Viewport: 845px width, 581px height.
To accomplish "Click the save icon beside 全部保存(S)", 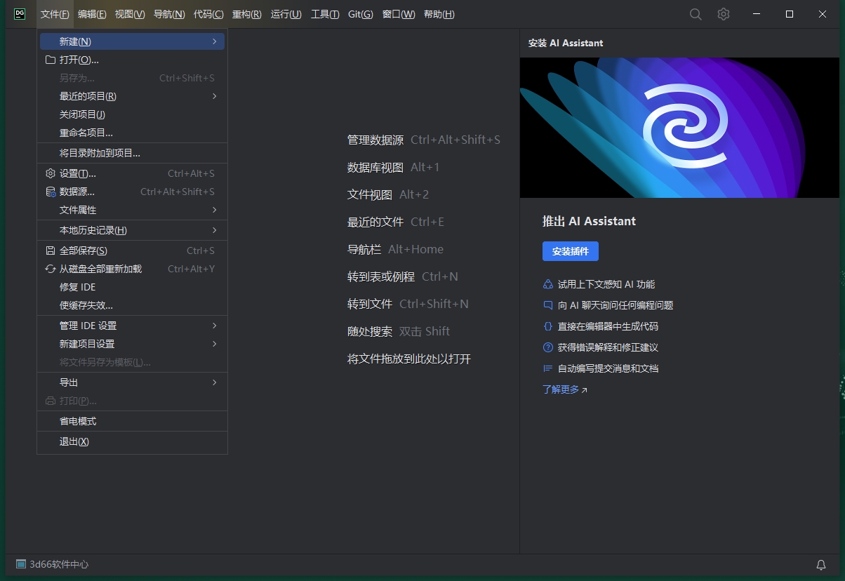I will [x=51, y=251].
